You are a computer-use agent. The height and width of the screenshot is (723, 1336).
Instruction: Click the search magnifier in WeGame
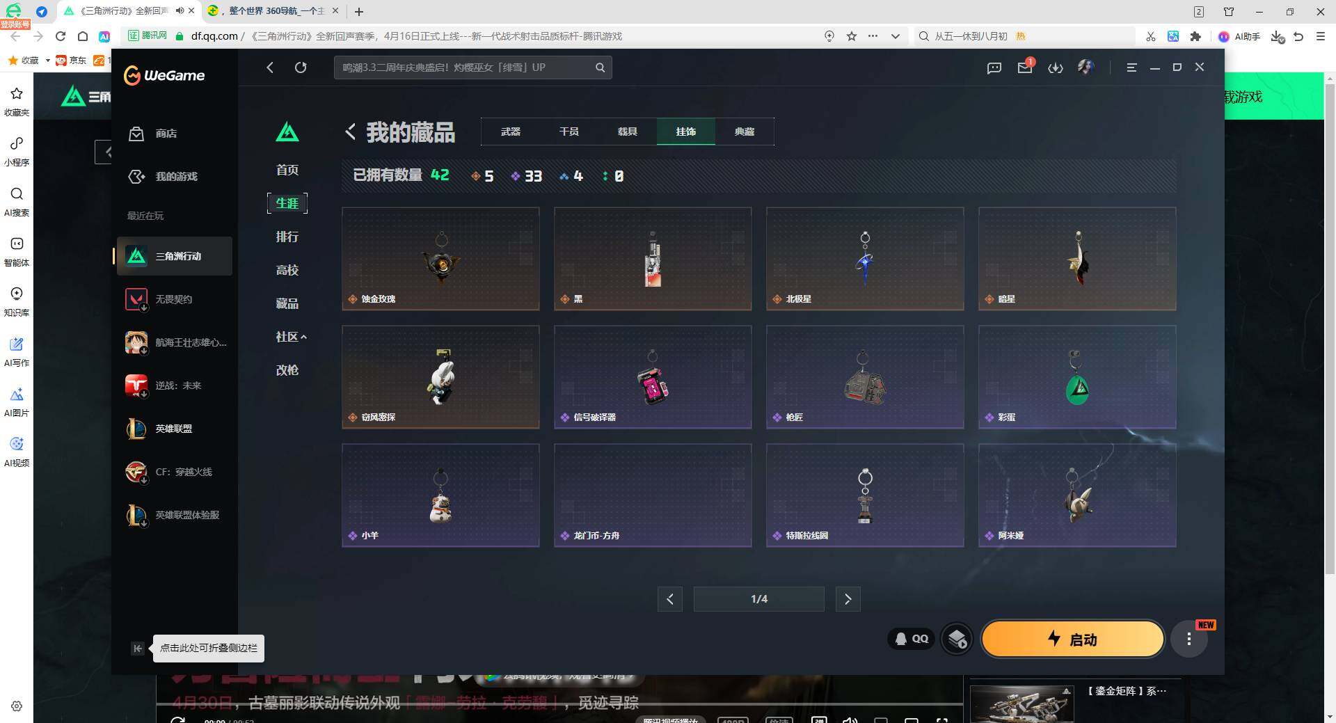tap(600, 67)
